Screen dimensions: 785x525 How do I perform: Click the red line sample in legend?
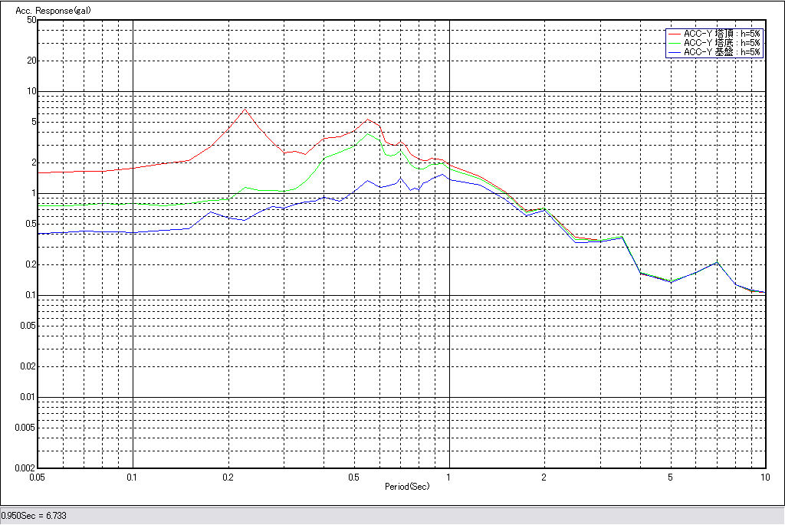[675, 34]
